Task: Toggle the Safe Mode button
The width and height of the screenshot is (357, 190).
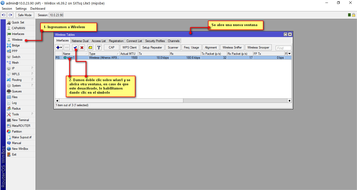Action: point(25,15)
